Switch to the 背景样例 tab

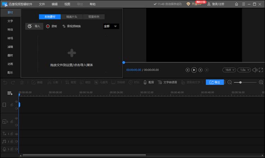click(94, 17)
